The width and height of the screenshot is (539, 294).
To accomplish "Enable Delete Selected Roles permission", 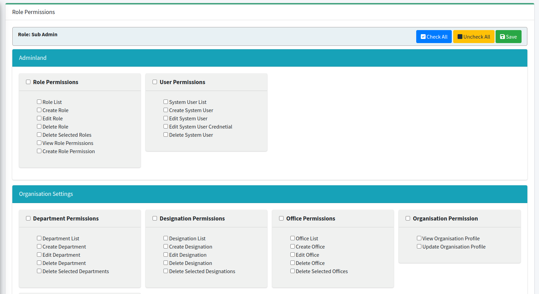I will click(39, 135).
